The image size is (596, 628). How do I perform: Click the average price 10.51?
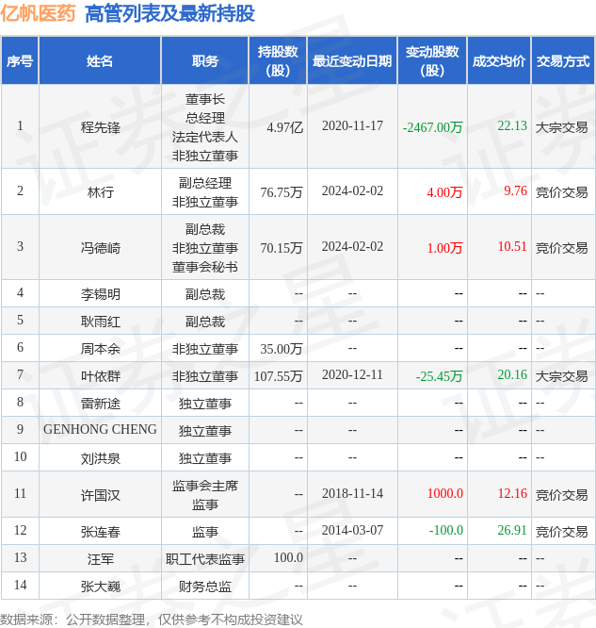click(x=512, y=246)
